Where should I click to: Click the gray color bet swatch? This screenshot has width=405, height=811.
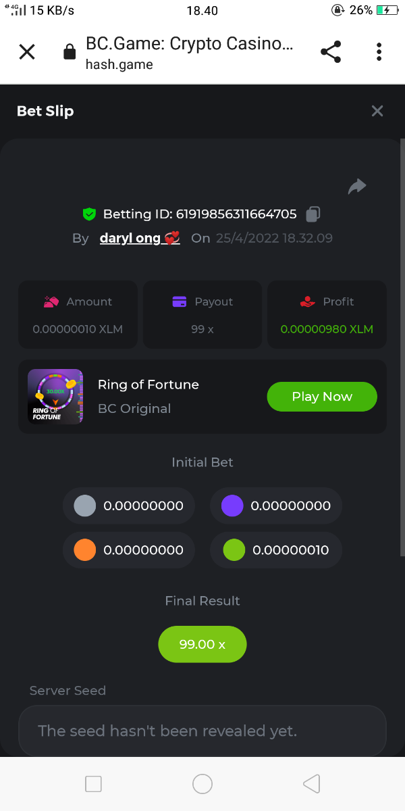[x=84, y=506]
